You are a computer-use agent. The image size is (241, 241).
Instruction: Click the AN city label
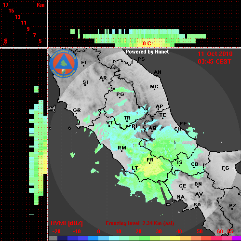158,72
